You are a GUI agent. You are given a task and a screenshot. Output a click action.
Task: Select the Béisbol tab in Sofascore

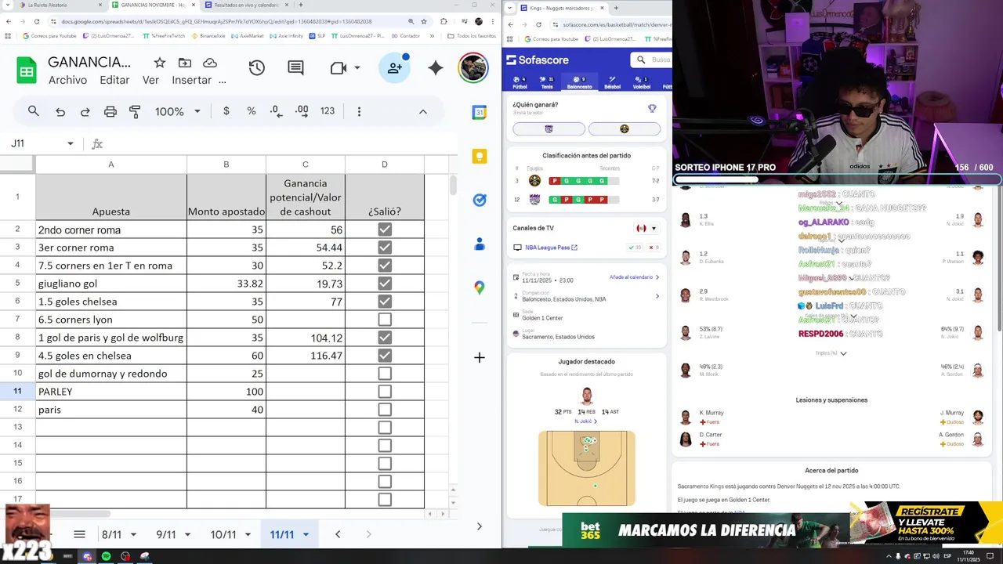(x=612, y=82)
